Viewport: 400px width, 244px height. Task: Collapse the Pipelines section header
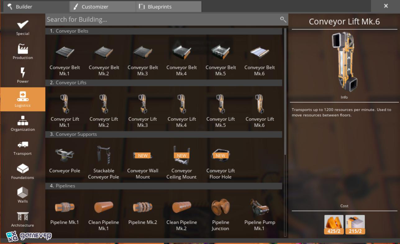[x=164, y=186]
